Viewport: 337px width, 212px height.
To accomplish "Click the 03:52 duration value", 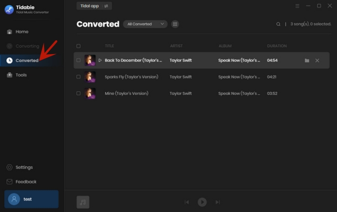I will pyautogui.click(x=272, y=93).
